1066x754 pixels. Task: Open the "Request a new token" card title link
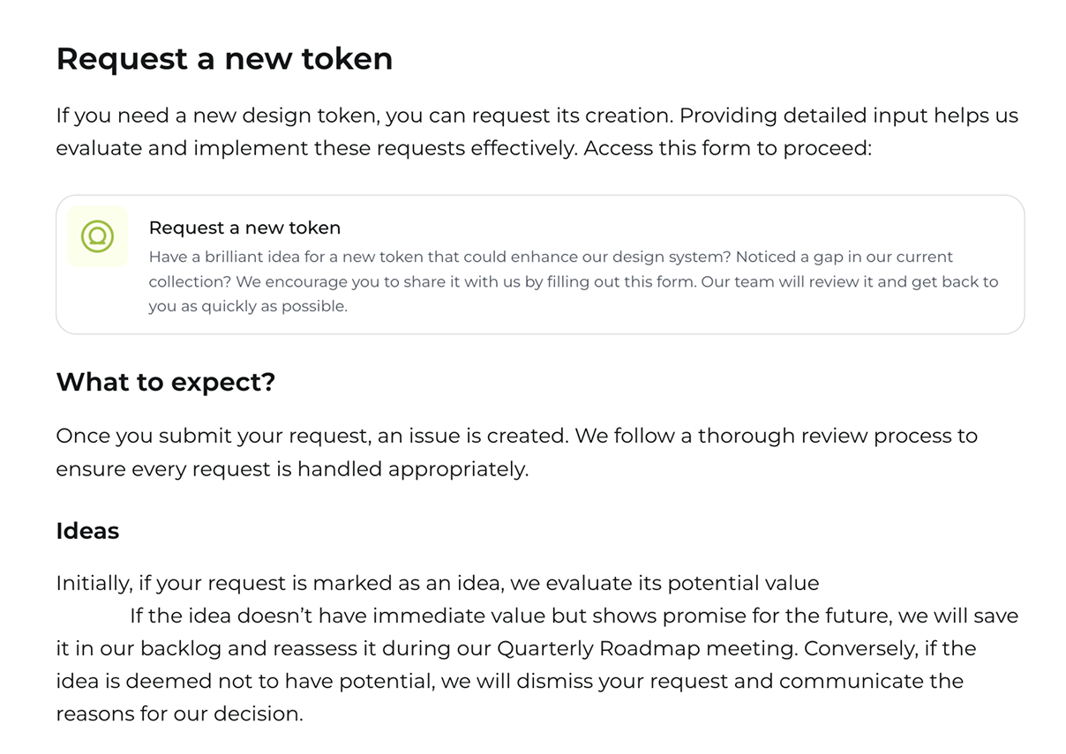[244, 228]
